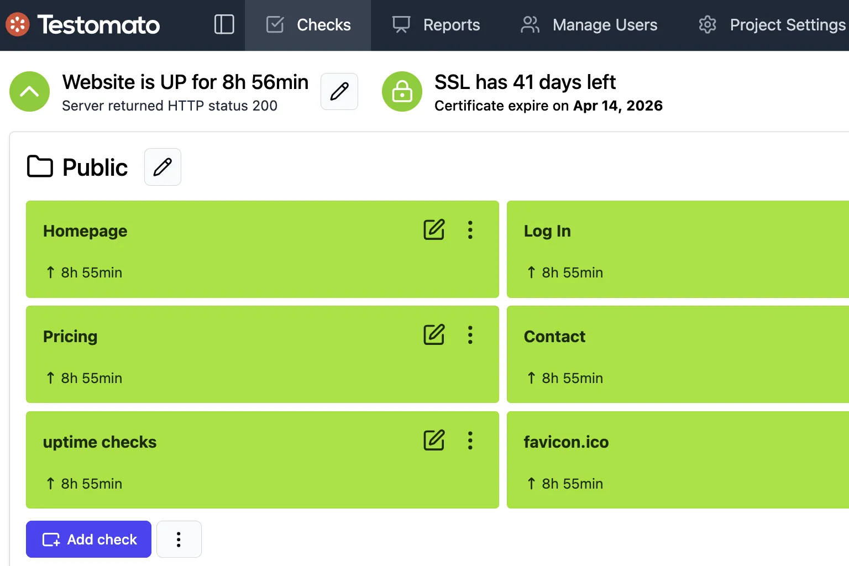Click the edit icon on uptime checks
This screenshot has height=566, width=849.
[x=434, y=440]
